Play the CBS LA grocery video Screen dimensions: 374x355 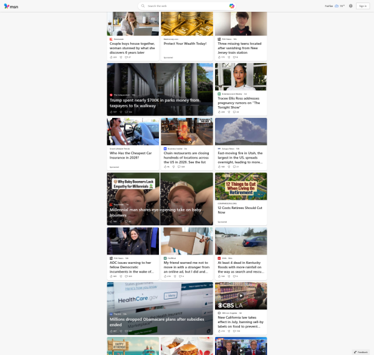tap(241, 296)
